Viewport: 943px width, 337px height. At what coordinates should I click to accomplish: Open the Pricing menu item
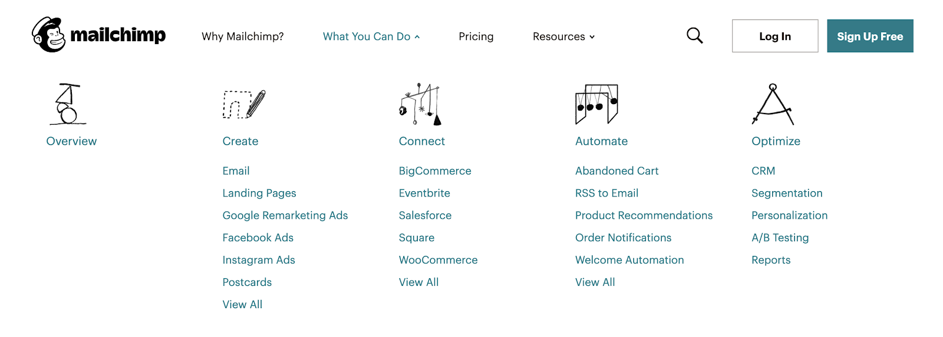(476, 36)
